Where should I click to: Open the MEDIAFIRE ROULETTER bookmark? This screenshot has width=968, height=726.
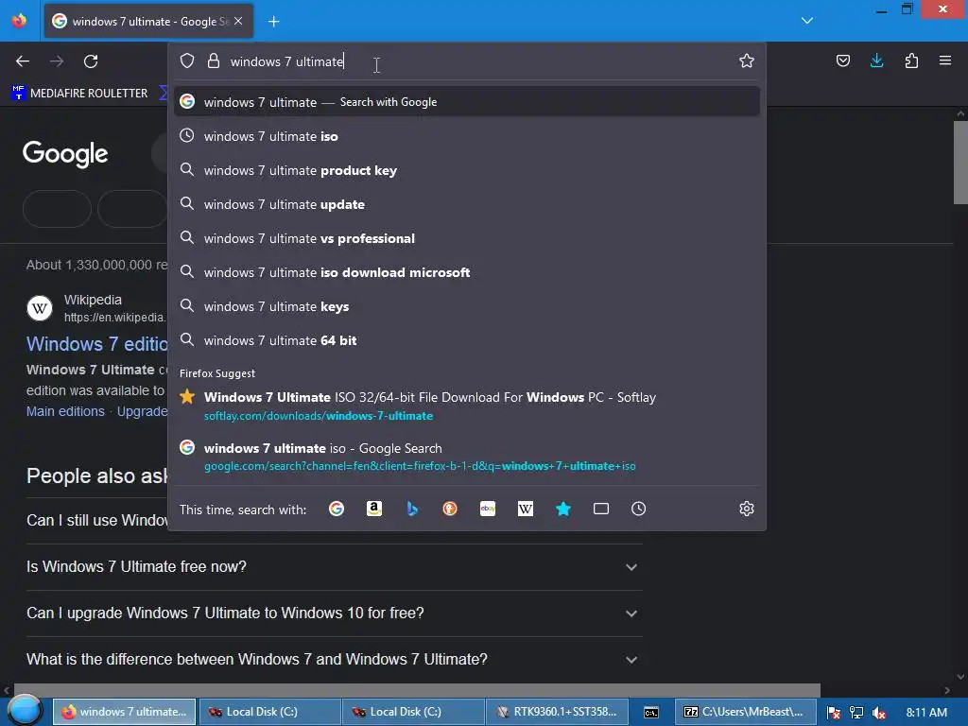tap(80, 94)
